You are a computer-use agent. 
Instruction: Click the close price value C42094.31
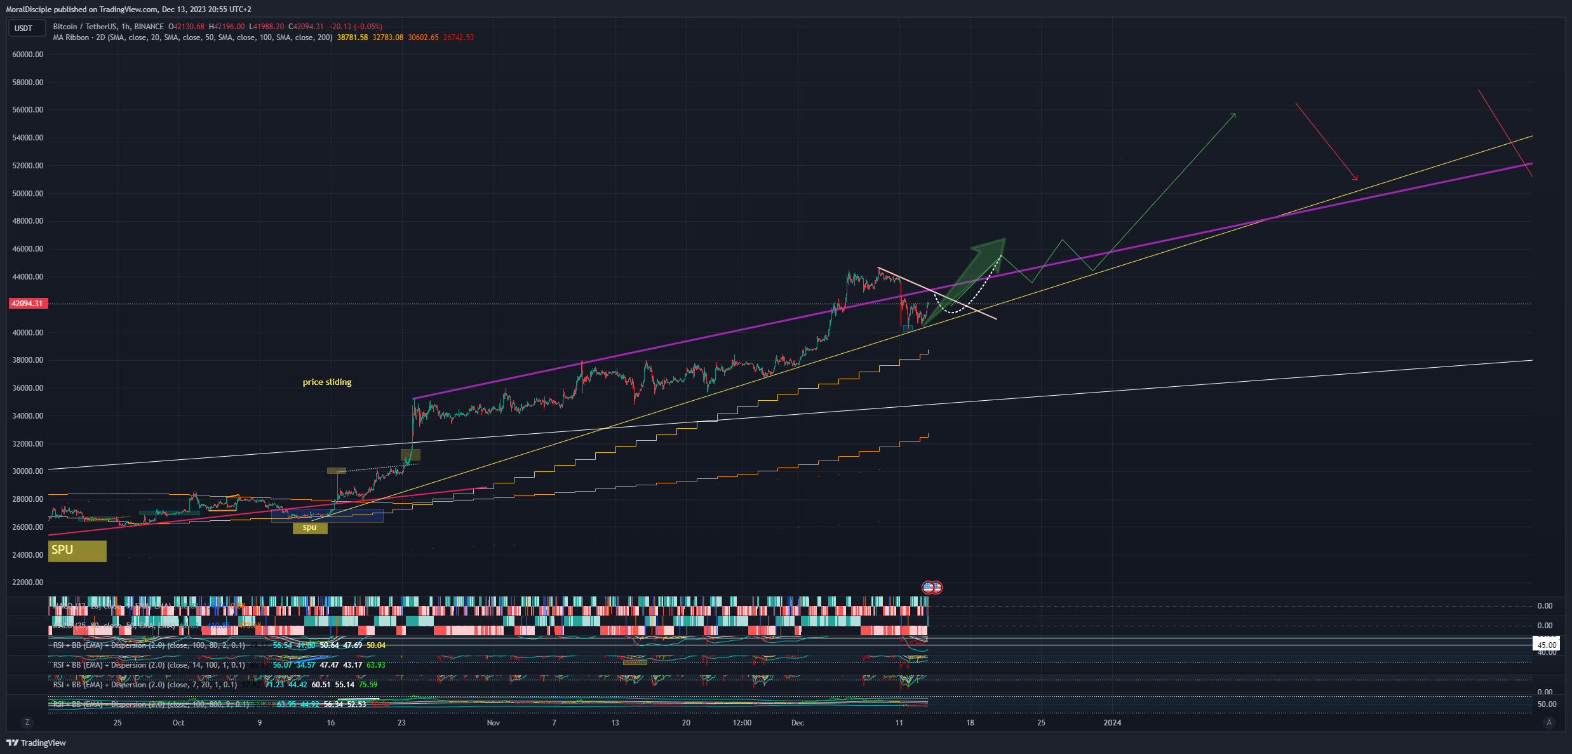(x=306, y=27)
